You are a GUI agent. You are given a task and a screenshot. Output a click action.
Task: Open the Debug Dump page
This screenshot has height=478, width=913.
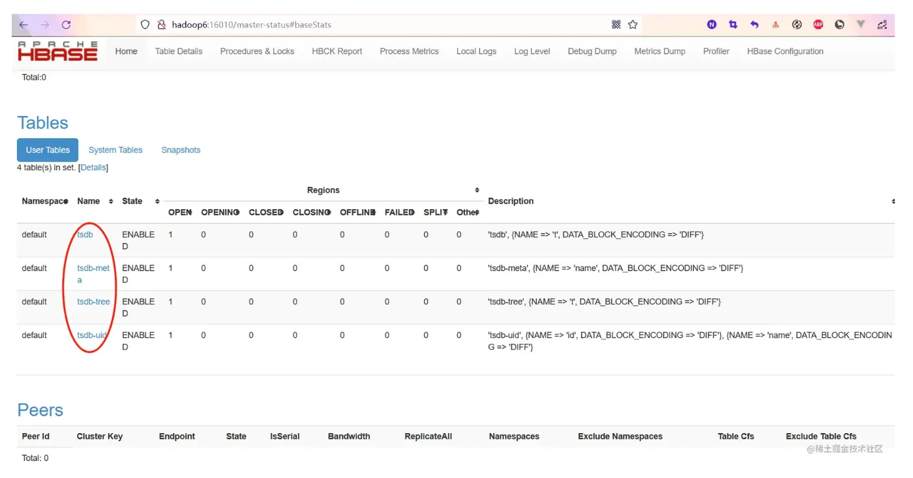(592, 51)
